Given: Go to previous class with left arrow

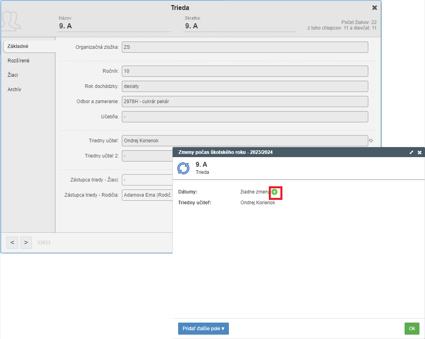Looking at the screenshot, I should coord(12,242).
